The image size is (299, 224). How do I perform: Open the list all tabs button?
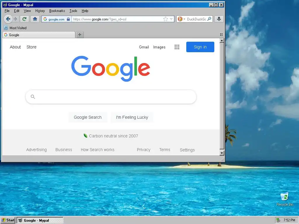(221, 35)
